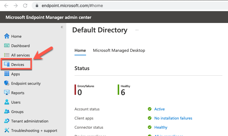Open the Reports label
Screen dimensions: 228x136
pyautogui.click(x=18, y=93)
